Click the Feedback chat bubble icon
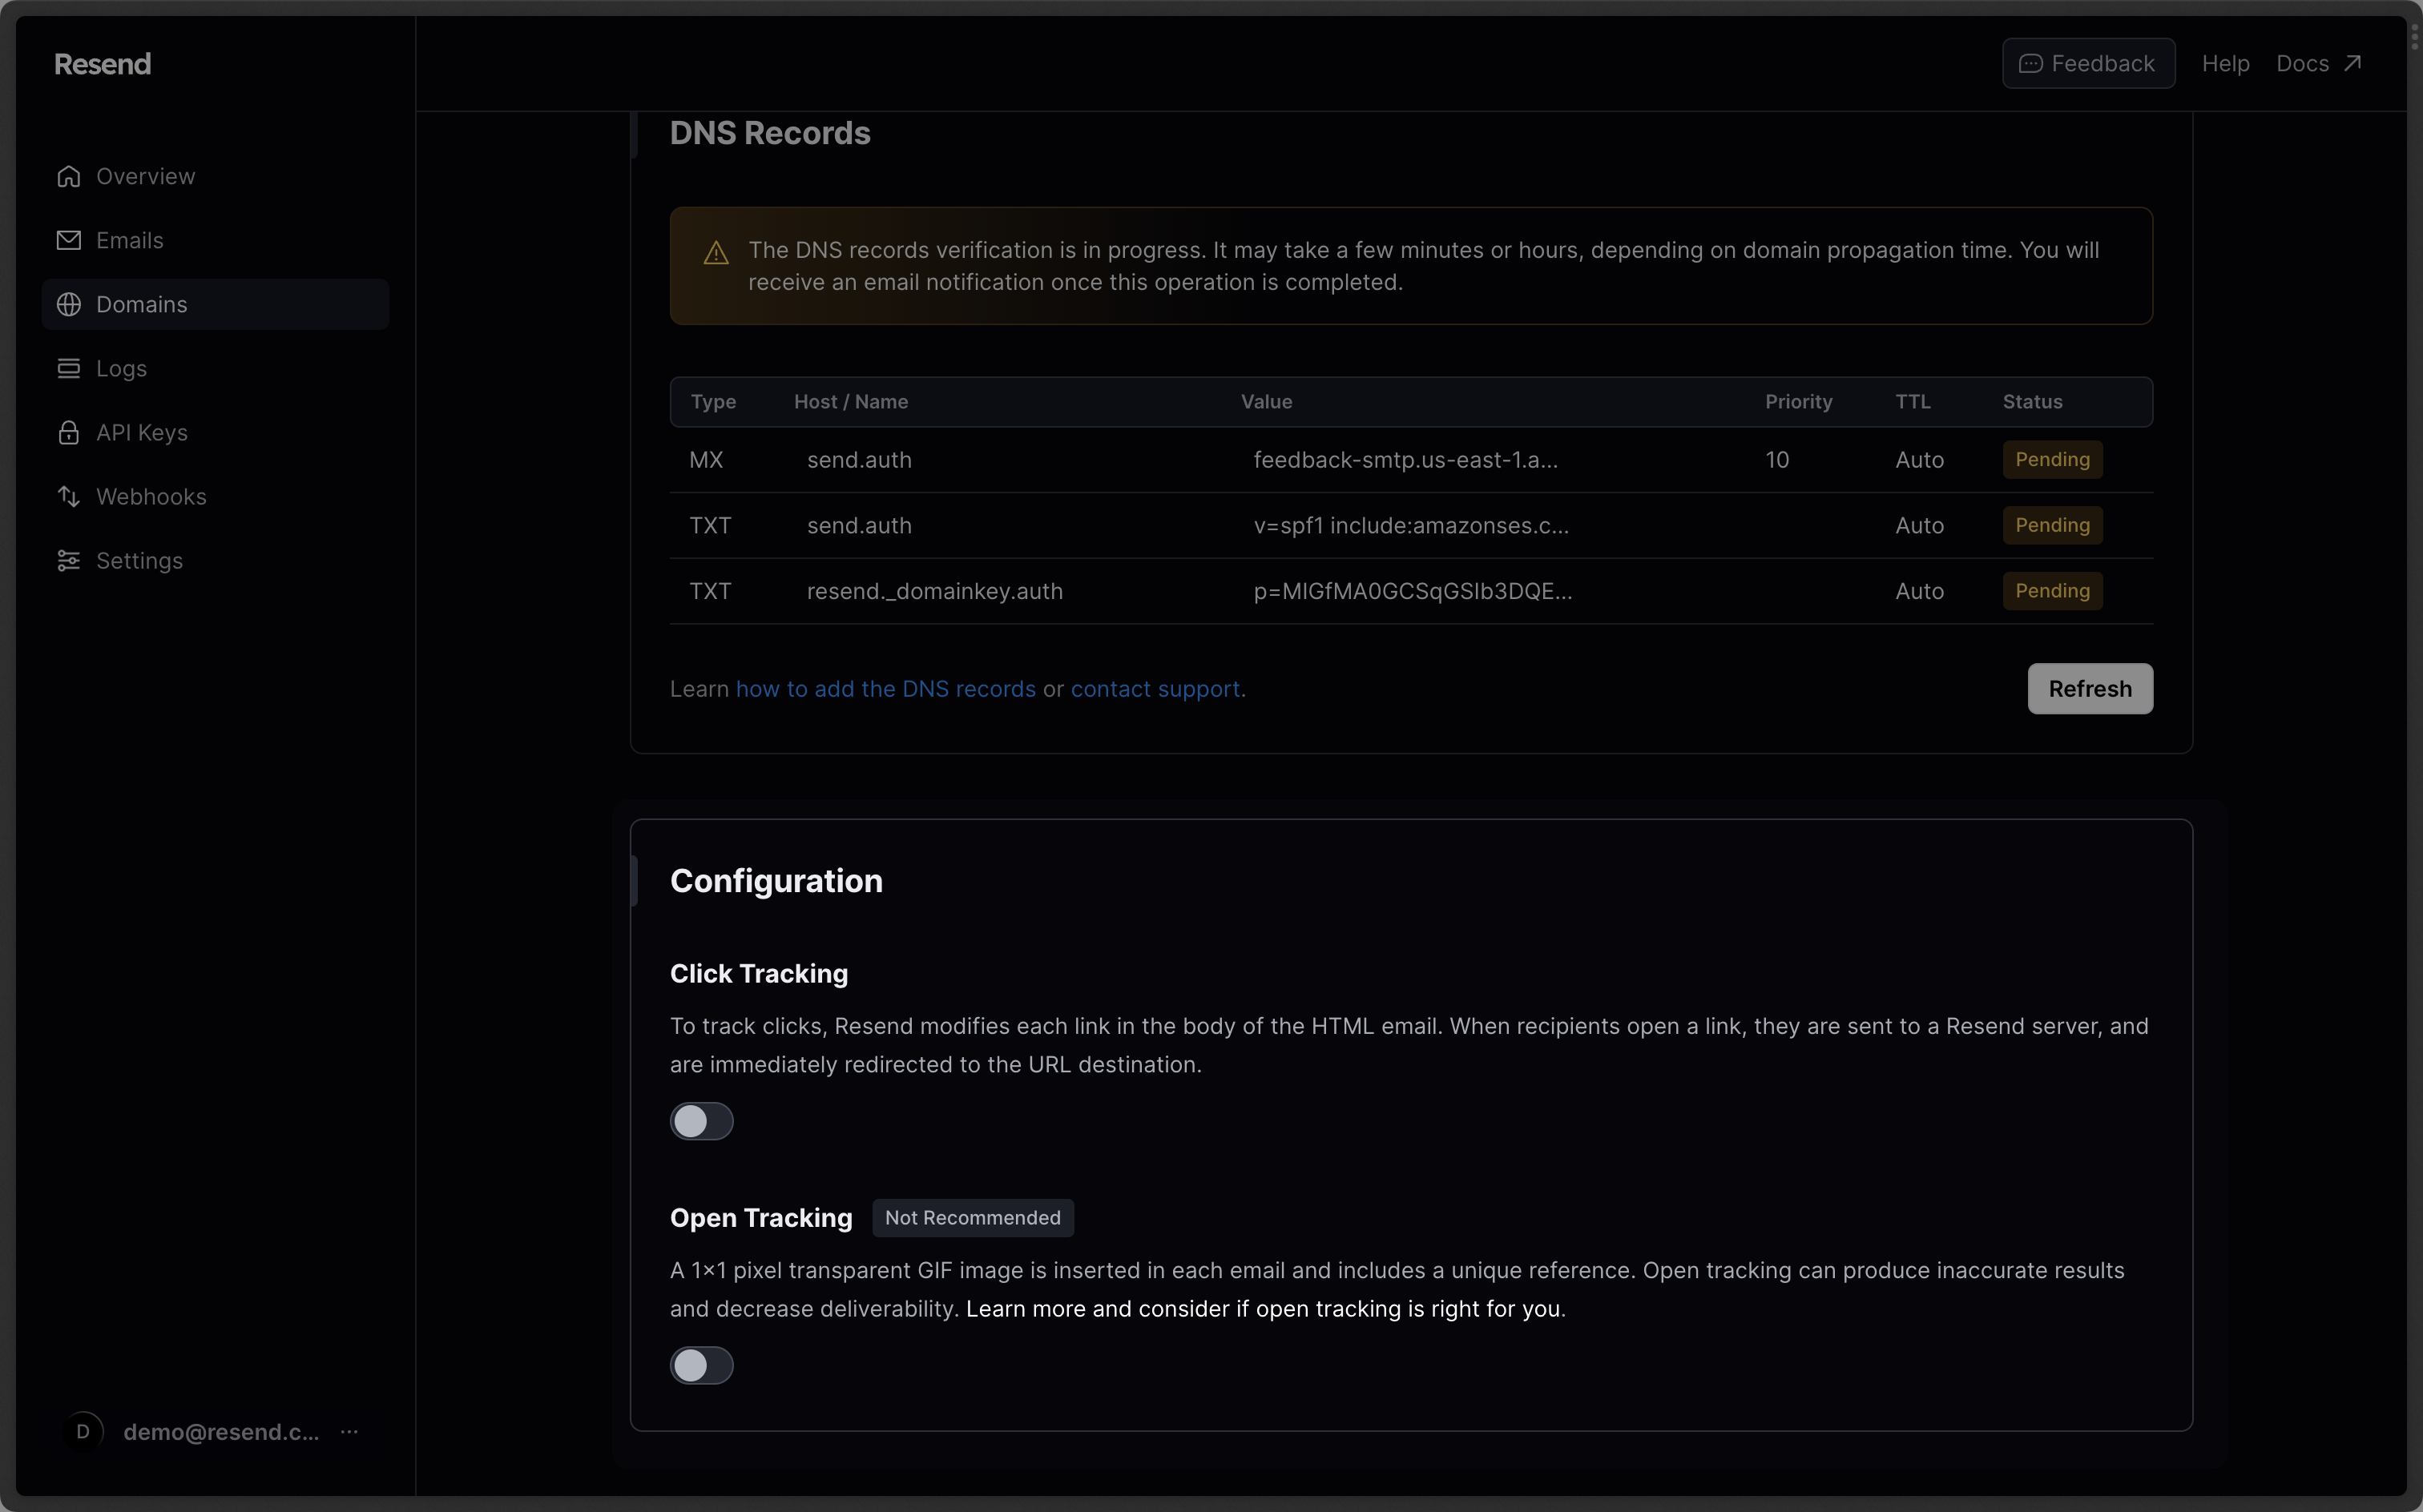Screen dimensions: 2423x1512 point(2030,64)
